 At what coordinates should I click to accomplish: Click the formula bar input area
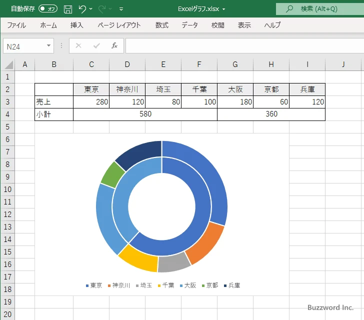(x=244, y=46)
